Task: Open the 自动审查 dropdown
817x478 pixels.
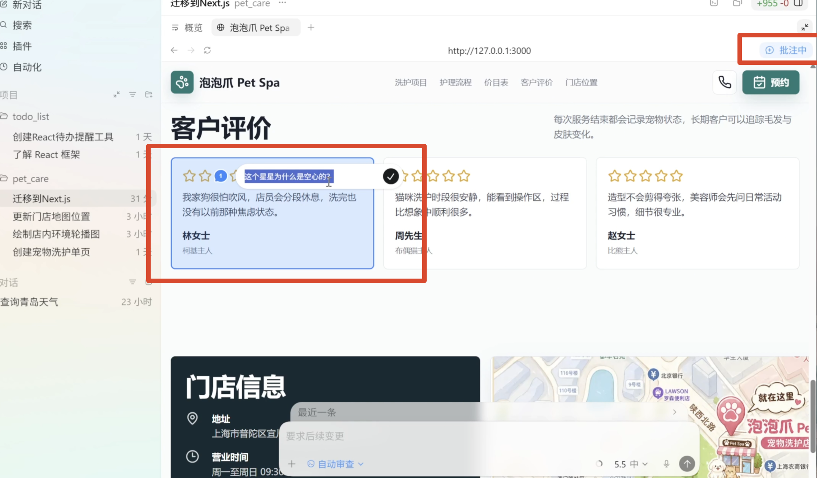Action: (x=335, y=464)
